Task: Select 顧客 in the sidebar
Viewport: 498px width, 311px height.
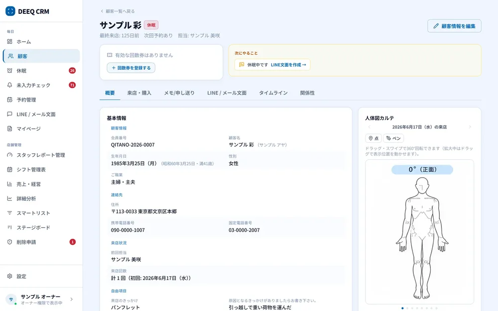Action: click(x=41, y=56)
